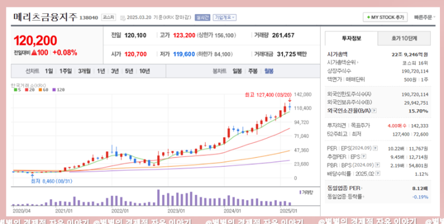
Task: Open help icon next to 추정PER EPS
Action: (x=364, y=156)
